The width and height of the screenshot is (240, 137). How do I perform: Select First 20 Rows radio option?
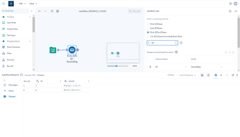(148, 24)
